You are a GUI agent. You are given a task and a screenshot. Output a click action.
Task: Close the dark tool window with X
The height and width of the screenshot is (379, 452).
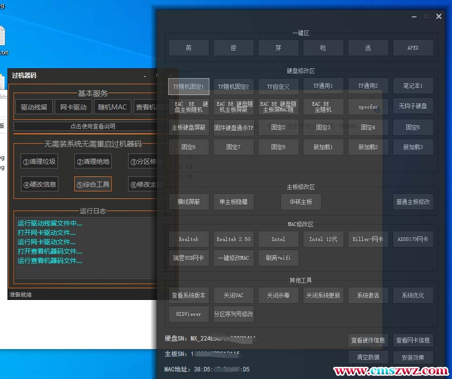[438, 16]
